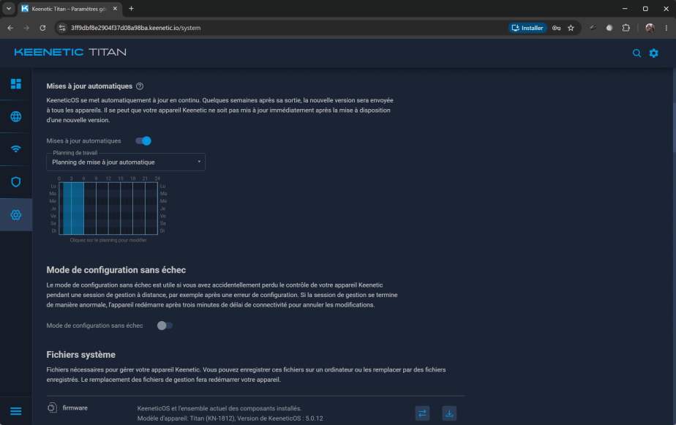Viewport: 676px width, 425px height.
Task: Click the Installer app button
Action: point(527,28)
